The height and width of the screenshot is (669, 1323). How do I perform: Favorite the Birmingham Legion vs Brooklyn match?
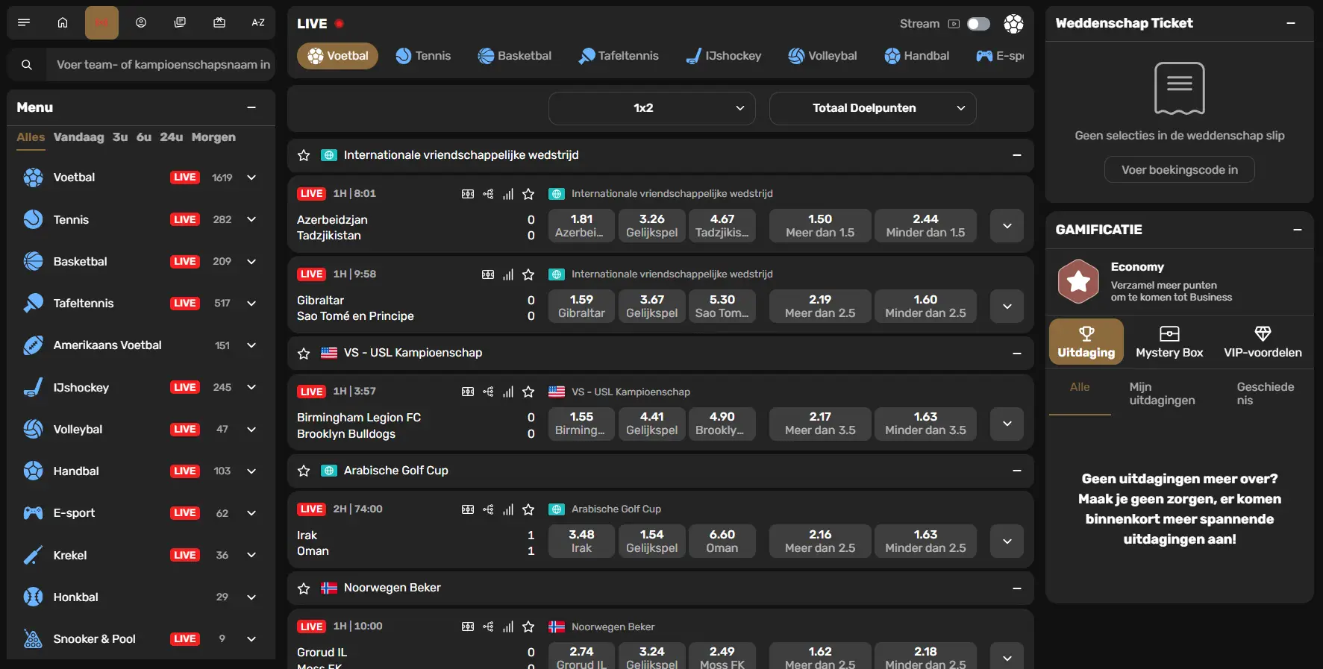(x=528, y=392)
